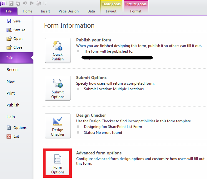The width and height of the screenshot is (207, 179).
Task: Click the Open folder icon in sidebar
Action: point(9,39)
